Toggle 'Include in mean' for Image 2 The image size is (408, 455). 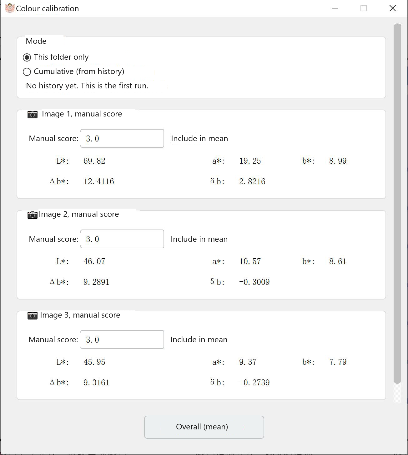point(199,239)
